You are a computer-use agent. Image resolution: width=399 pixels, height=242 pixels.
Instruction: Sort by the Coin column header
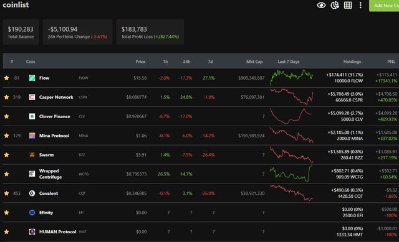click(31, 62)
